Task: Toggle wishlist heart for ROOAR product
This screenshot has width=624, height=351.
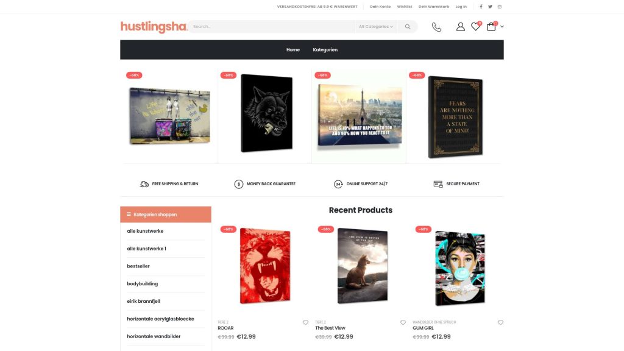Action: click(305, 323)
